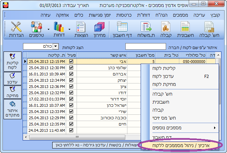Open the דוחות reports chart icon
The height and width of the screenshot is (153, 227).
click(x=59, y=30)
